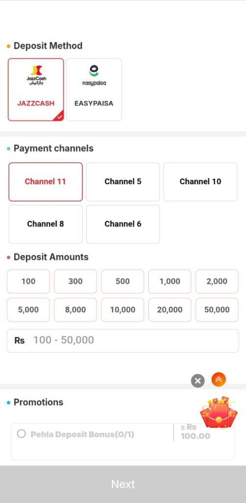Choose the 500 deposit amount
The image size is (246, 503).
(123, 281)
